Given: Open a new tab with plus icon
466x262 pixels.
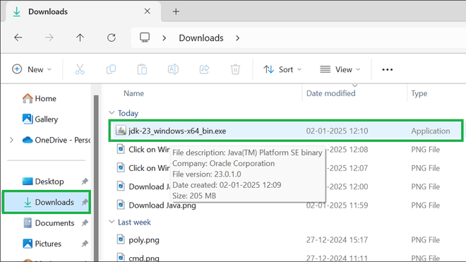Looking at the screenshot, I should click(x=176, y=11).
